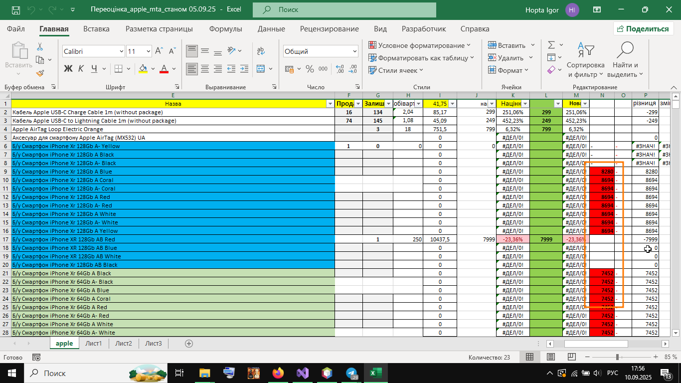Open Firefox from the taskbar

click(x=278, y=373)
